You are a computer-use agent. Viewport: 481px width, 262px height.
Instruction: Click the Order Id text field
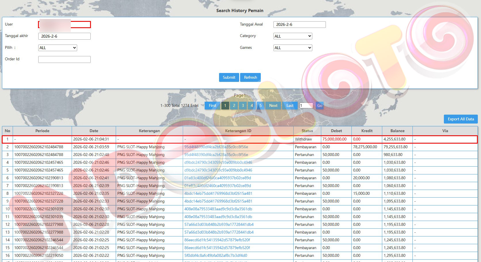coord(64,59)
